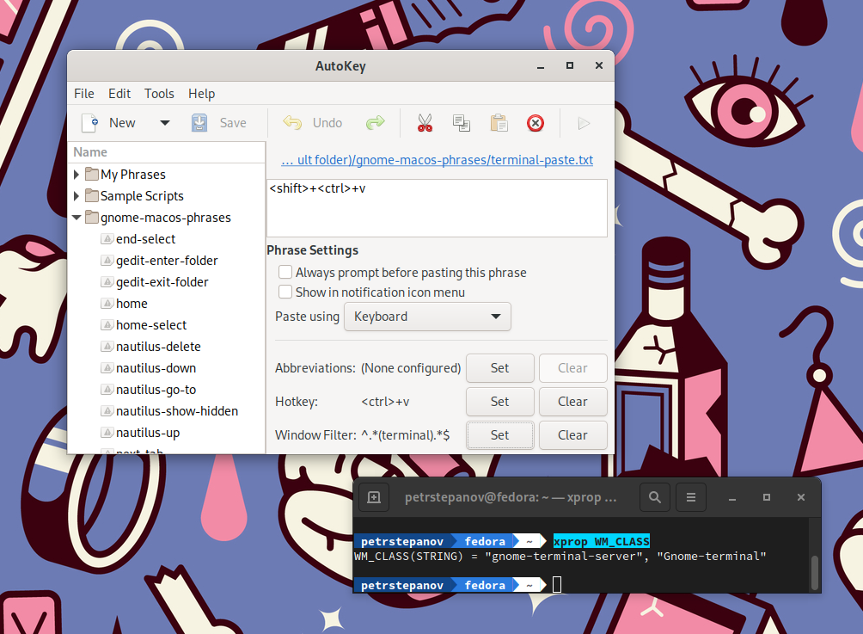The width and height of the screenshot is (863, 634).
Task: Open the Tools menu
Action: (159, 94)
